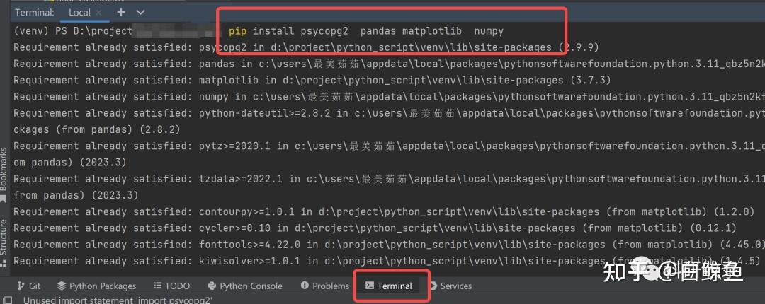Image resolution: width=765 pixels, height=304 pixels.
Task: Click the pip install command line
Action: (x=365, y=31)
